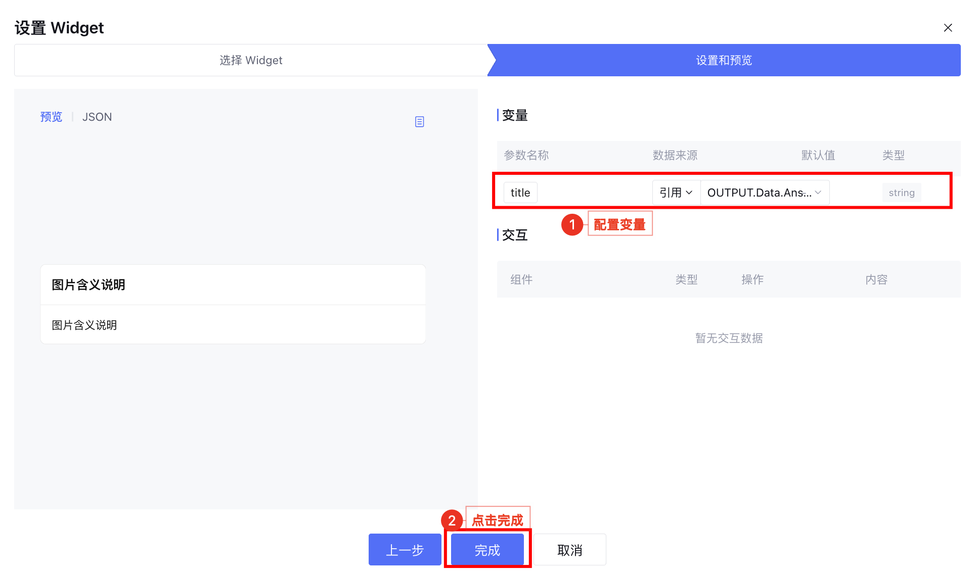
Task: Switch to the 预览 tab
Action: [x=51, y=117]
